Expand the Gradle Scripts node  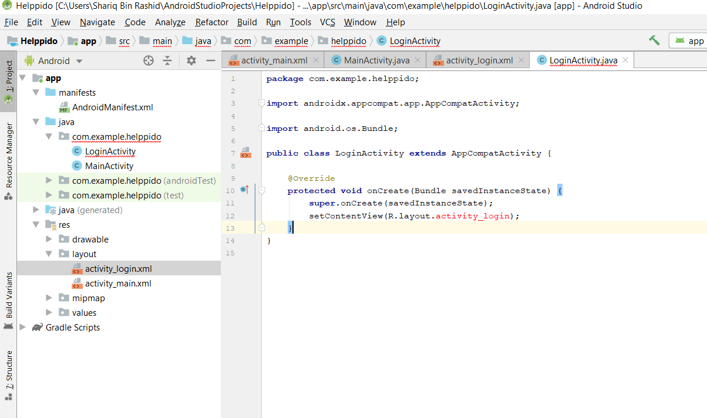click(x=22, y=328)
